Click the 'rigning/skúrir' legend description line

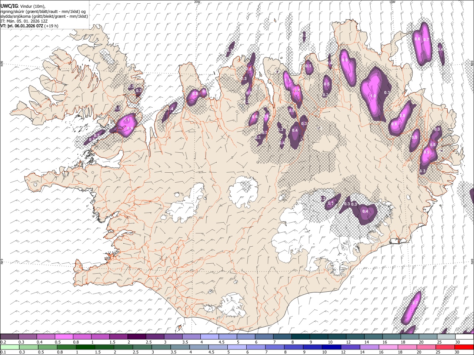(43, 11)
